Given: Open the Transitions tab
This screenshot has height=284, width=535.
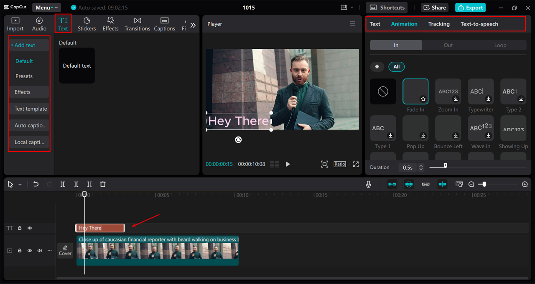Looking at the screenshot, I should (137, 24).
